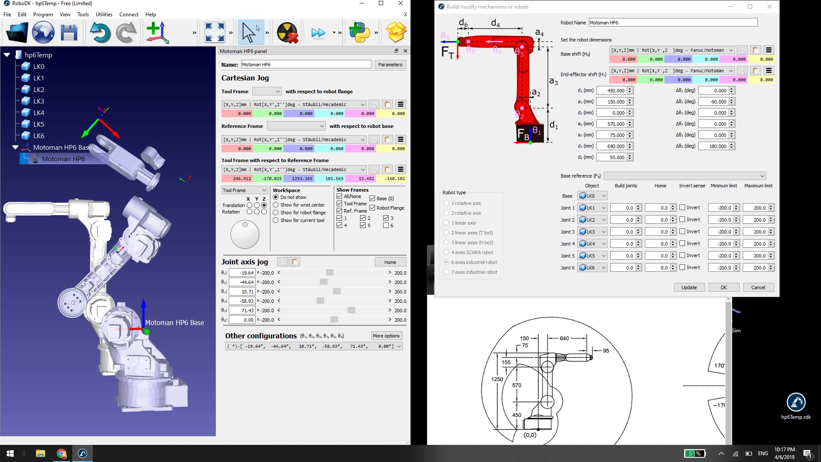Screen dimensions: 821x462
Task: Click the Update button
Action: pyautogui.click(x=689, y=287)
